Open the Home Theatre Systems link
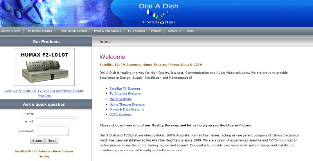Screen dimensions: 313x161 (127, 104)
